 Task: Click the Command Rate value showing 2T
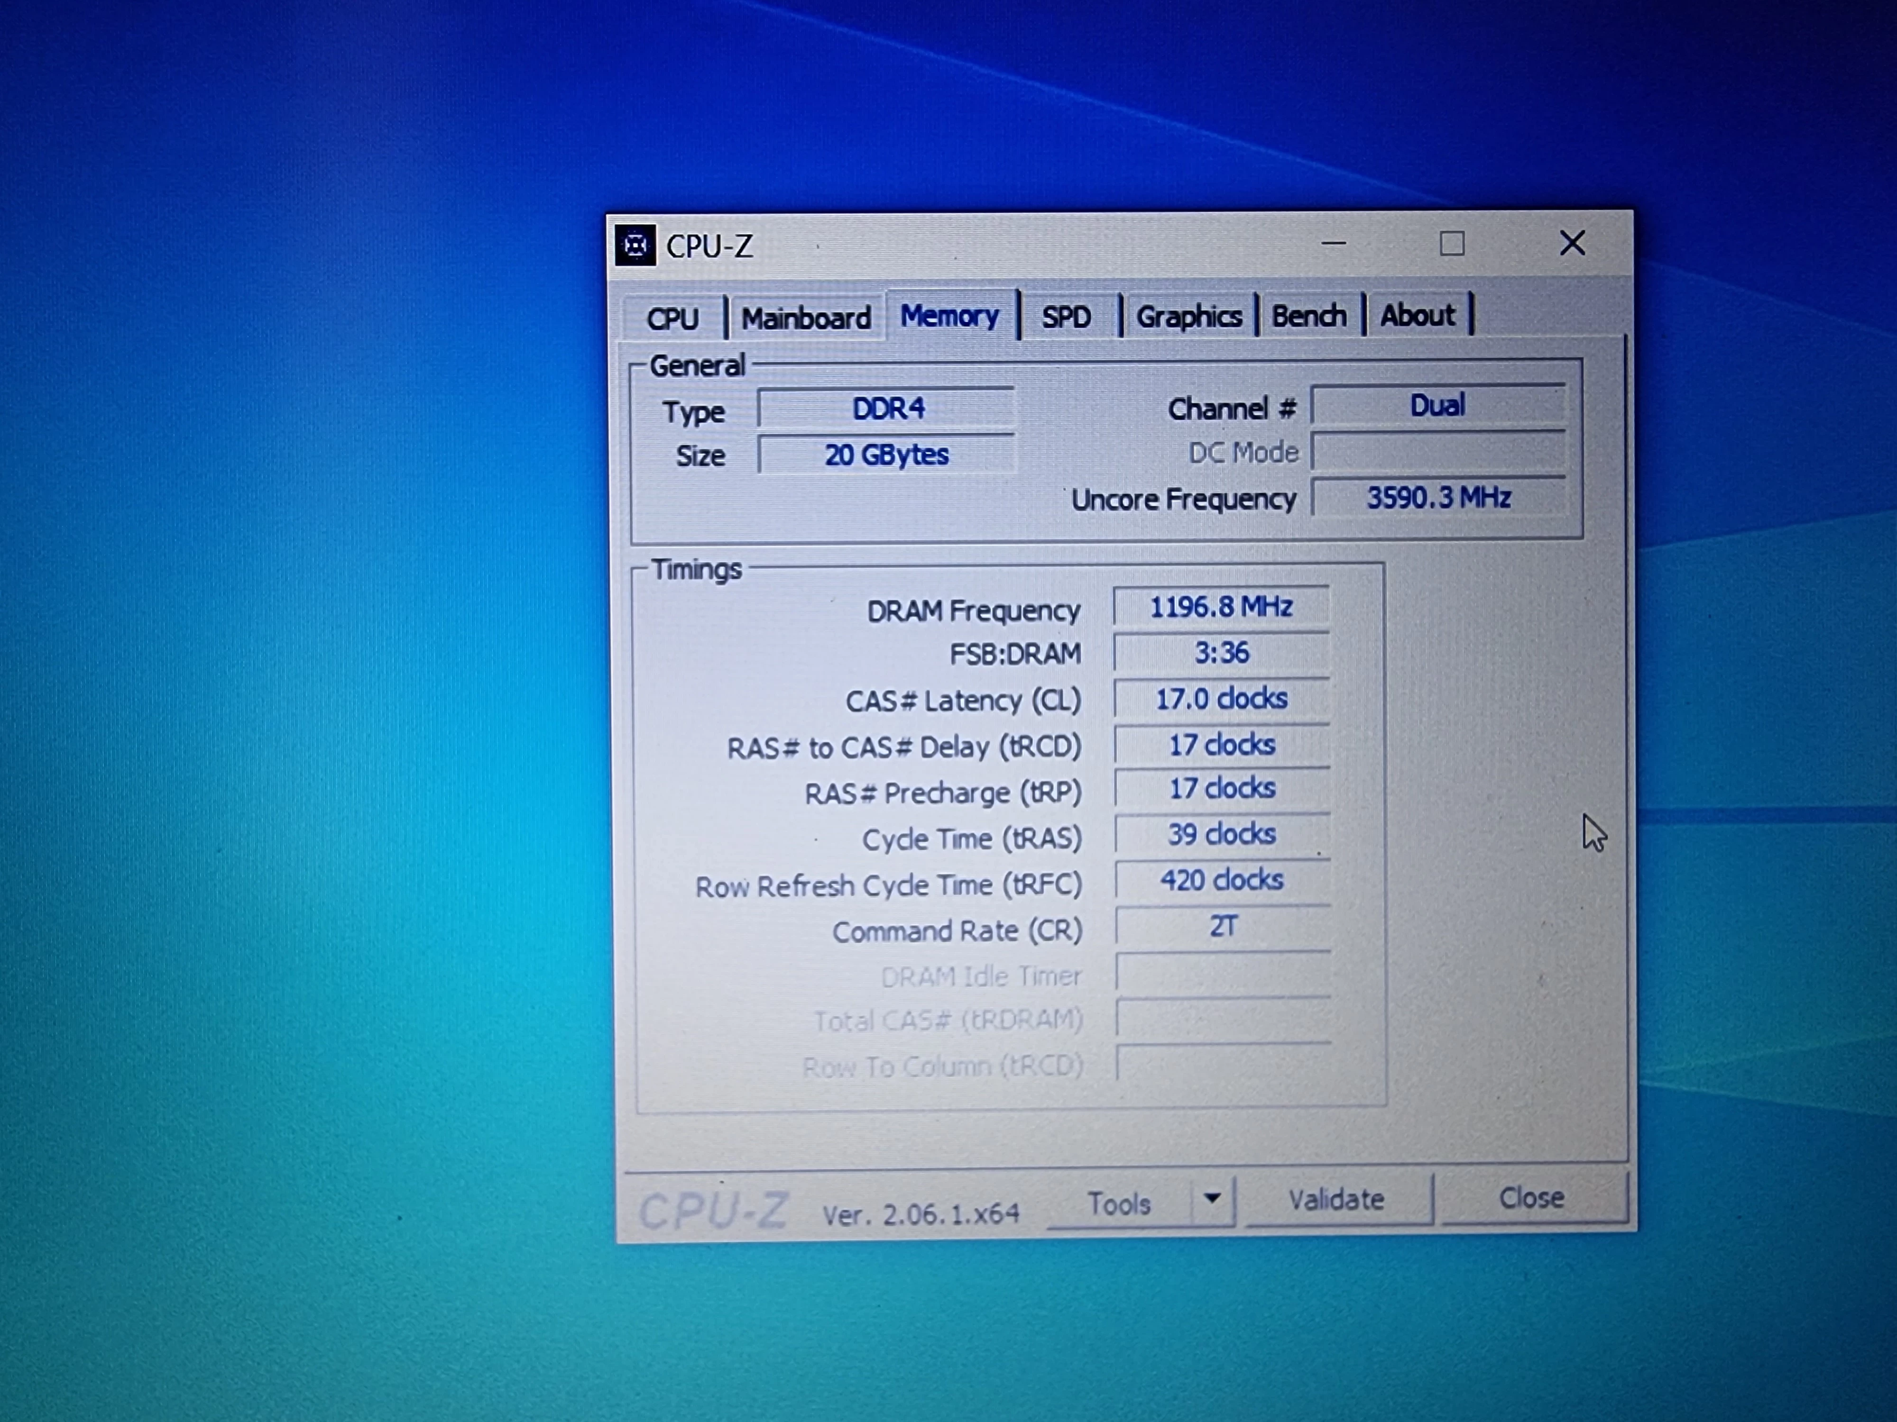pyautogui.click(x=1222, y=927)
